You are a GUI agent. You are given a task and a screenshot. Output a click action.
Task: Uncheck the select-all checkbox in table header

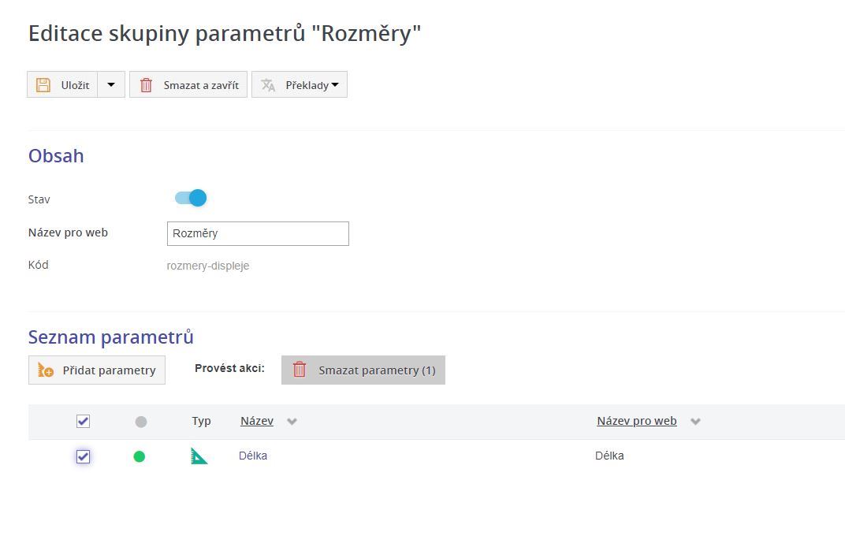point(83,422)
